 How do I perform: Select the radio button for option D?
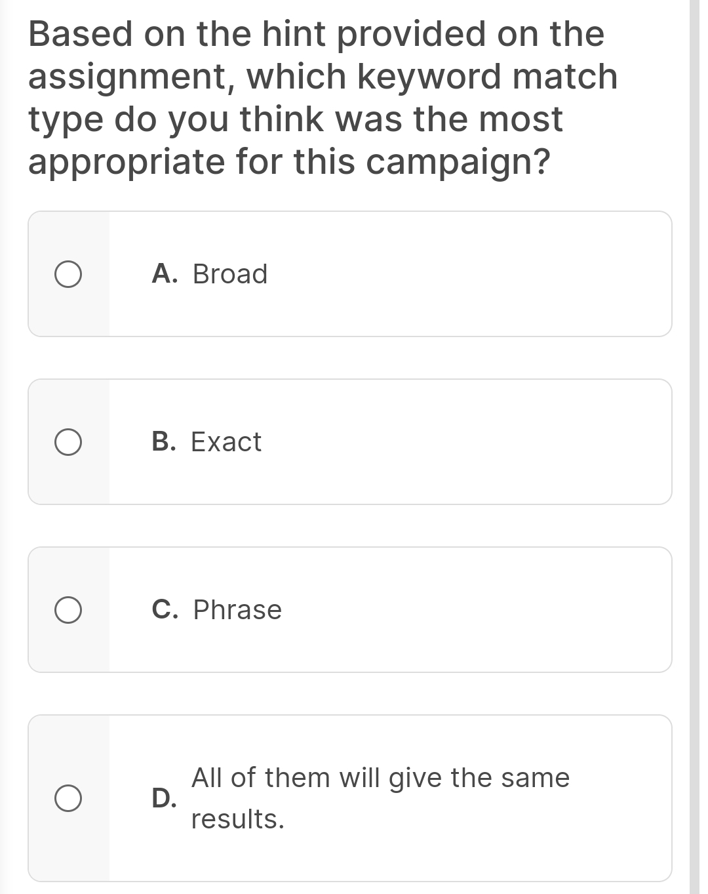click(x=68, y=799)
